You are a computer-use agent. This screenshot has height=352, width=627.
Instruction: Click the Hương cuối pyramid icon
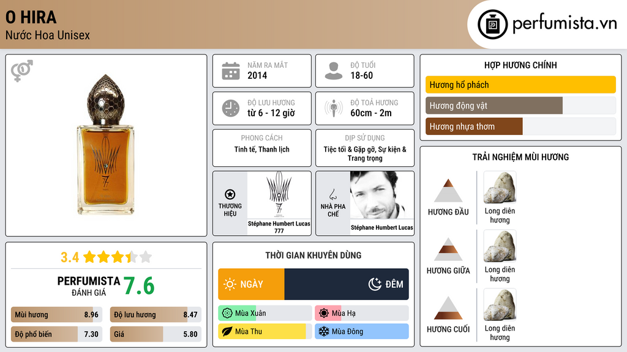(x=448, y=308)
